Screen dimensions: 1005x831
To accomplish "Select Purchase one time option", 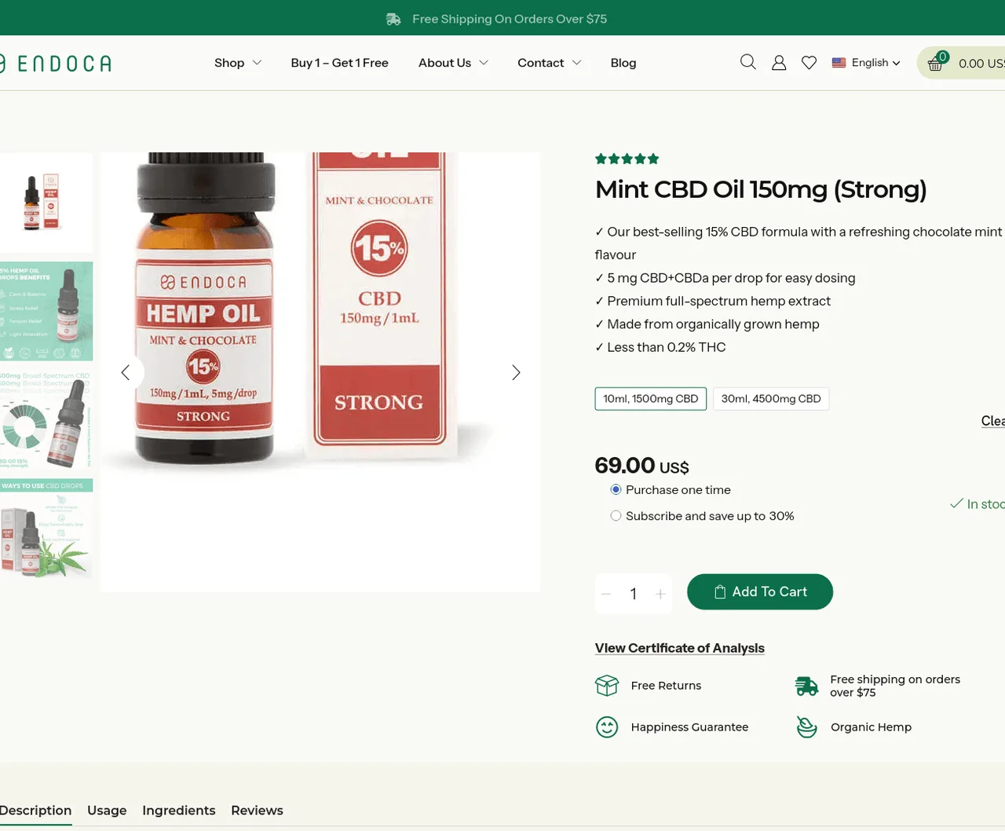I will click(616, 489).
